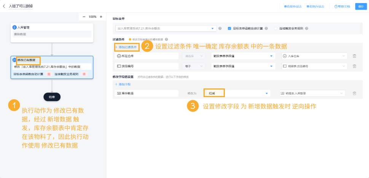Open operator dropdown in 所在仓库 row

[x=194, y=56]
